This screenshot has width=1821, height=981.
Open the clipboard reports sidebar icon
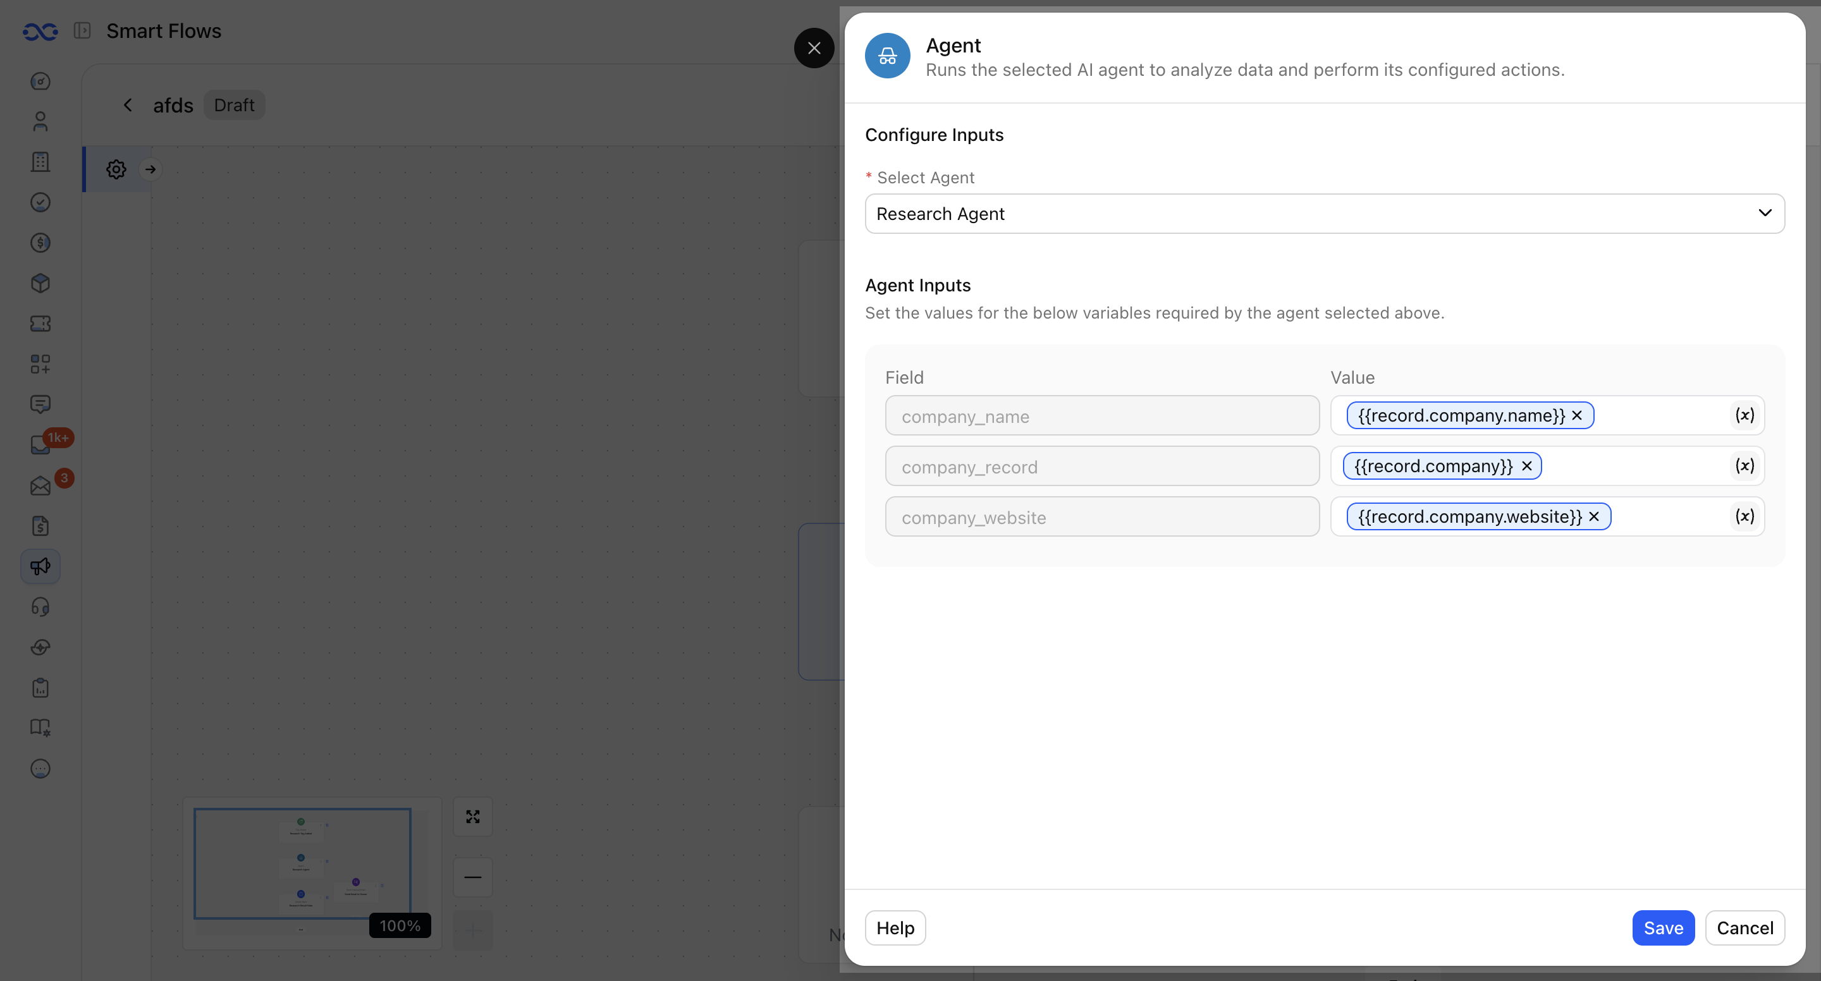40,688
